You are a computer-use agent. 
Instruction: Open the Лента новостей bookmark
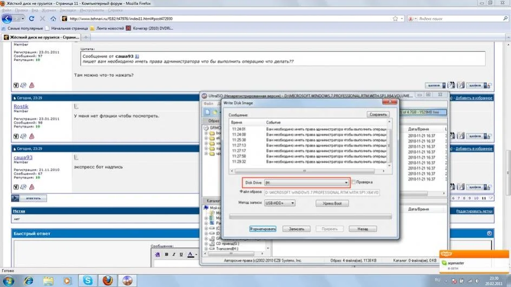(x=107, y=28)
